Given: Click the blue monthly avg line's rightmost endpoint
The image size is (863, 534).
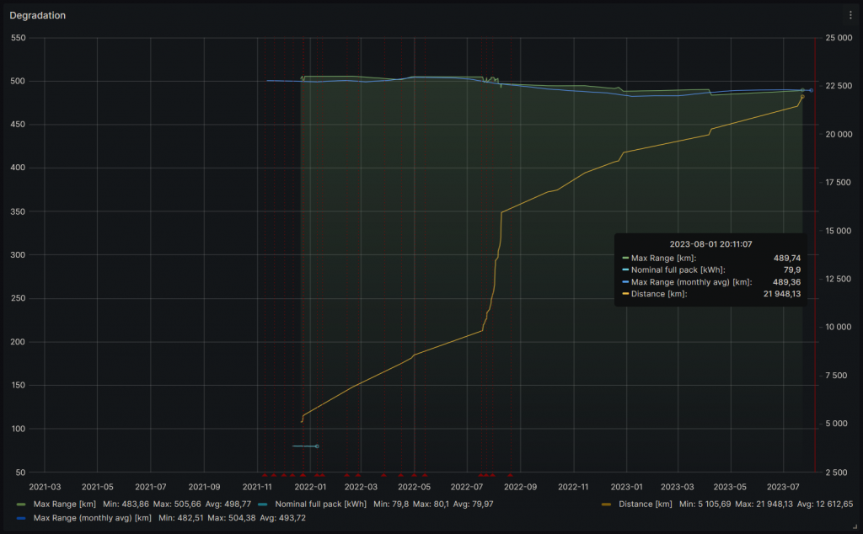Looking at the screenshot, I should click(811, 90).
